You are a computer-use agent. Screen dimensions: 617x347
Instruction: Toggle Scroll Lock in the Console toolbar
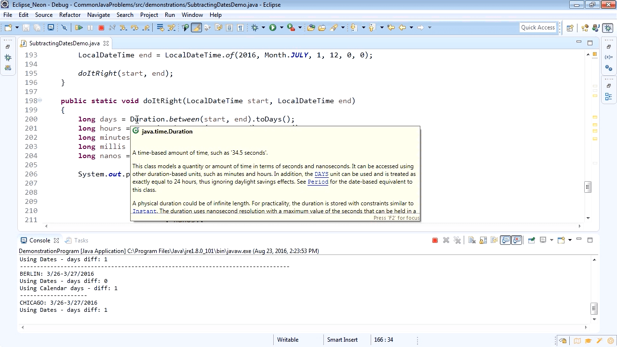pyautogui.click(x=482, y=240)
